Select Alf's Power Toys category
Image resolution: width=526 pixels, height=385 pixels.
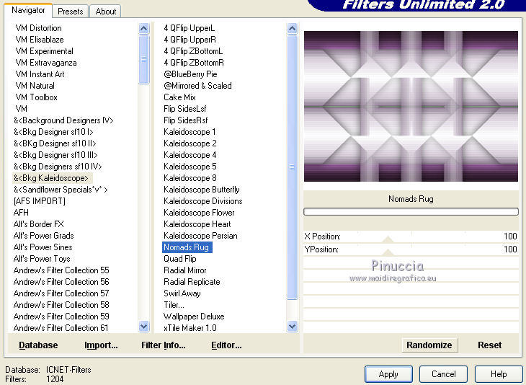(x=42, y=259)
